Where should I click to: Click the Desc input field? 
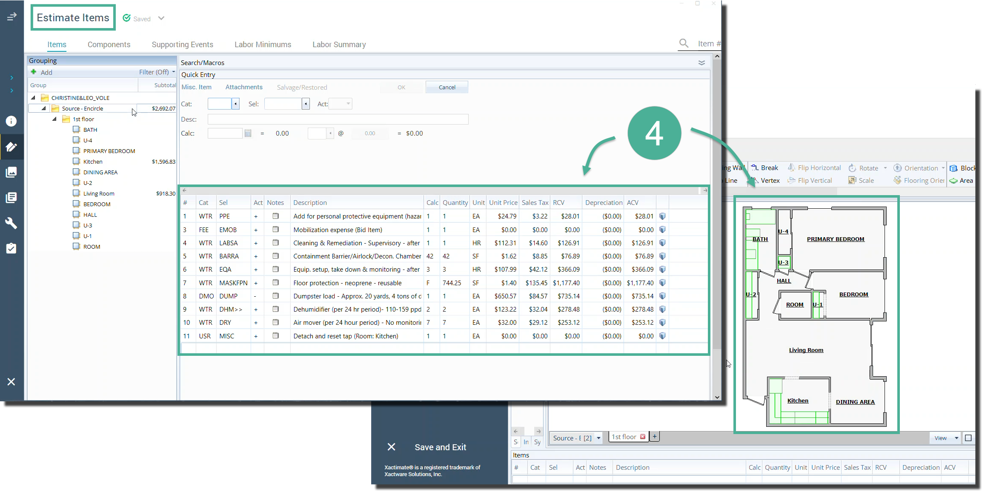point(338,119)
